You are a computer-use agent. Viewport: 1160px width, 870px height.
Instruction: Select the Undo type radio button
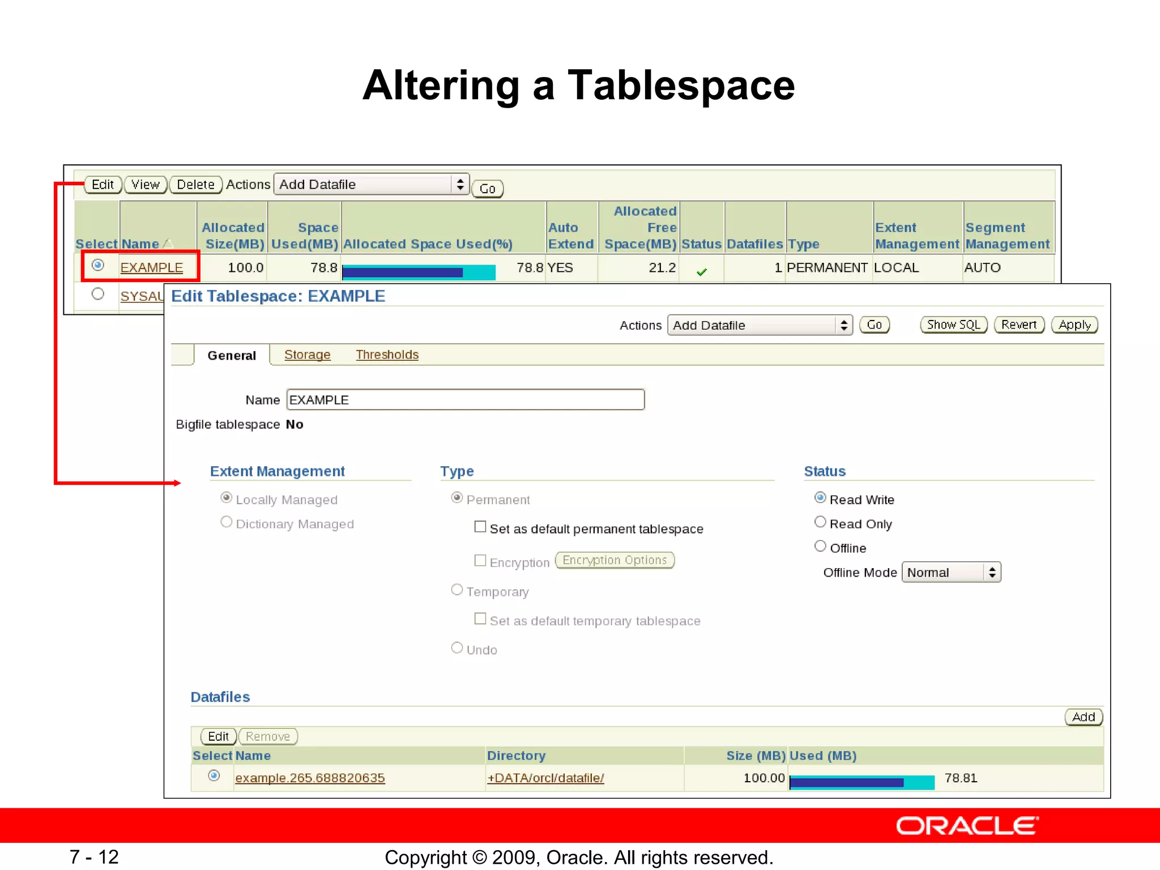click(x=457, y=648)
